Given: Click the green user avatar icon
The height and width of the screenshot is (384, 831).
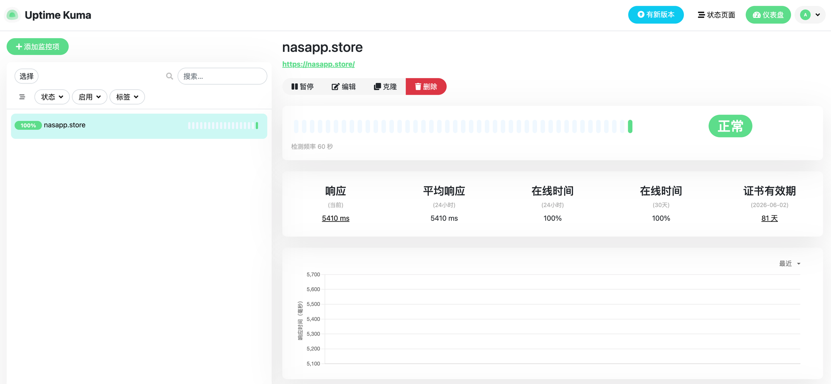Looking at the screenshot, I should point(805,15).
